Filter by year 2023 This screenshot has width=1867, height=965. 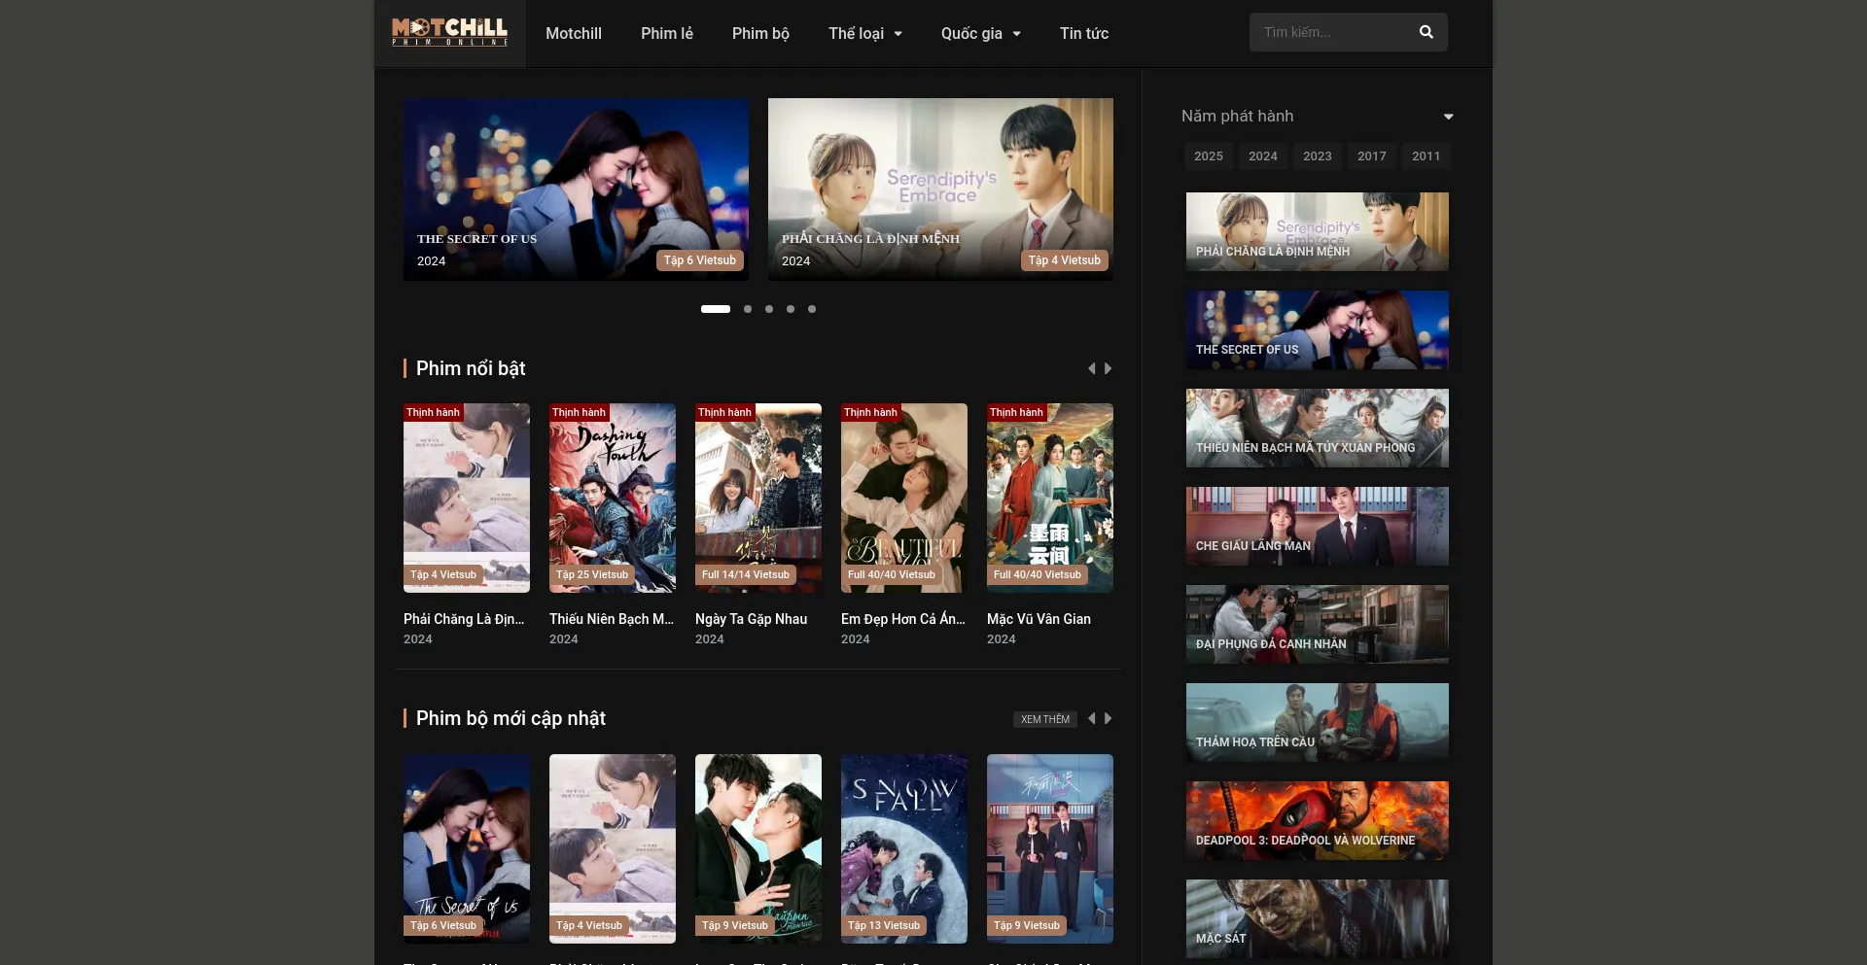point(1318,155)
